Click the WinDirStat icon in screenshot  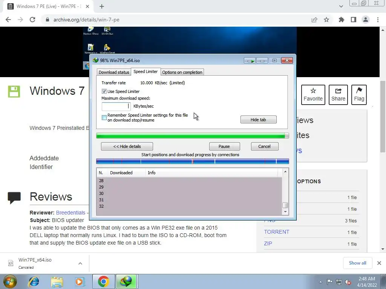[107, 31]
